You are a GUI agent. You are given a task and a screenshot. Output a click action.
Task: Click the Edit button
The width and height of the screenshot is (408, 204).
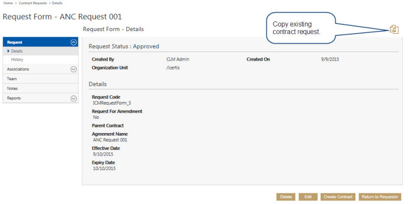(308, 197)
